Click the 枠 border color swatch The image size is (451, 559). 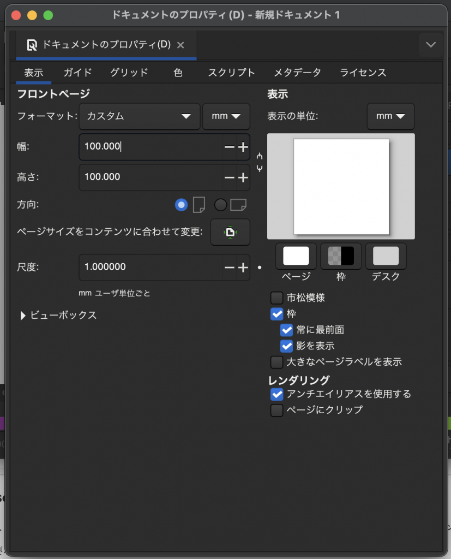pyautogui.click(x=341, y=256)
